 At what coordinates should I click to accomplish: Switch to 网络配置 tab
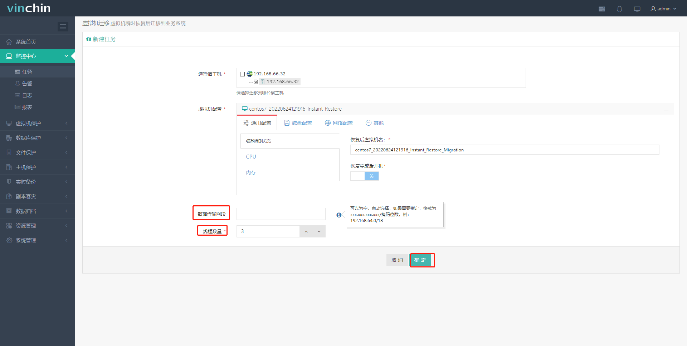[x=338, y=123]
